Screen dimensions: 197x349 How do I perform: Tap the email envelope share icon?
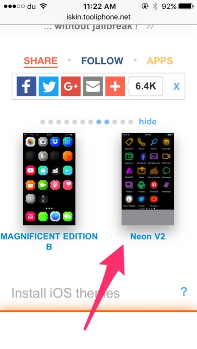[x=93, y=86]
